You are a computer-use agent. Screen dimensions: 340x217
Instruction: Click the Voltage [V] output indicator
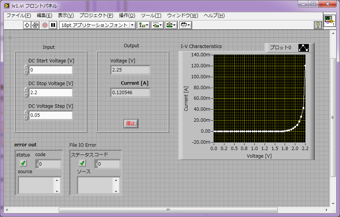click(130, 70)
